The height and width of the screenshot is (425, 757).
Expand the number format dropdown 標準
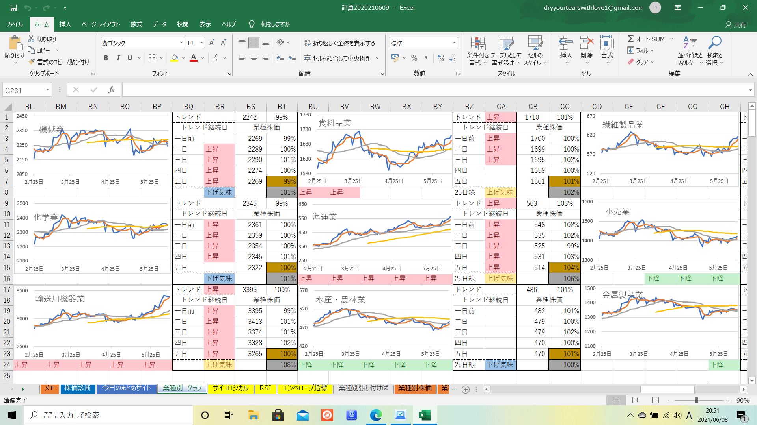pyautogui.click(x=455, y=43)
